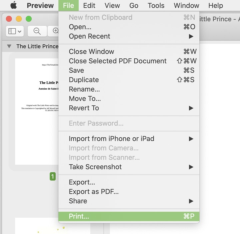Expand the Open Recent submenu

pos(89,36)
